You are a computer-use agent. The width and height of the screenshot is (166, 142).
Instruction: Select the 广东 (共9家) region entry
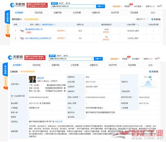pyautogui.click(x=34, y=85)
